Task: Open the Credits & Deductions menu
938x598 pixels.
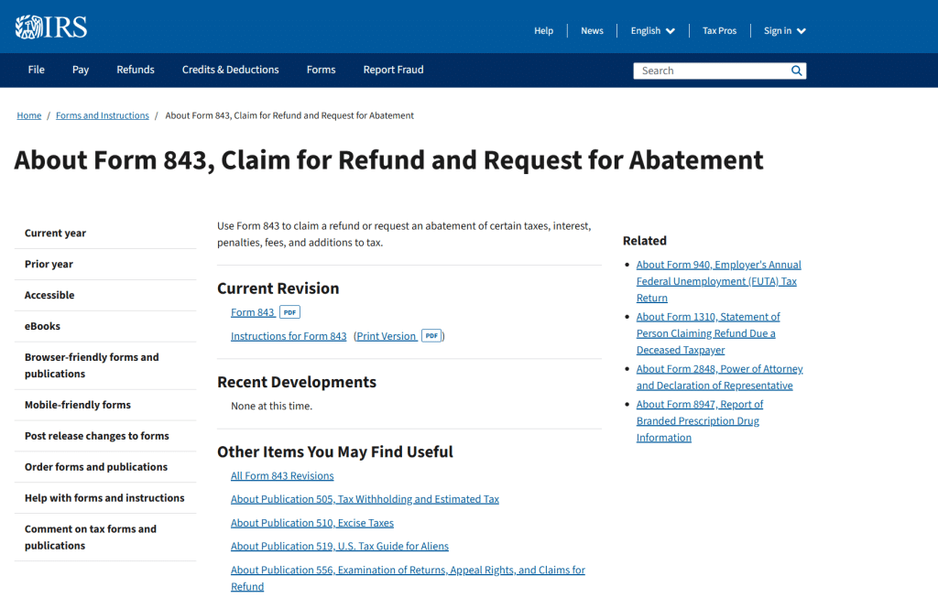Action: (x=230, y=70)
